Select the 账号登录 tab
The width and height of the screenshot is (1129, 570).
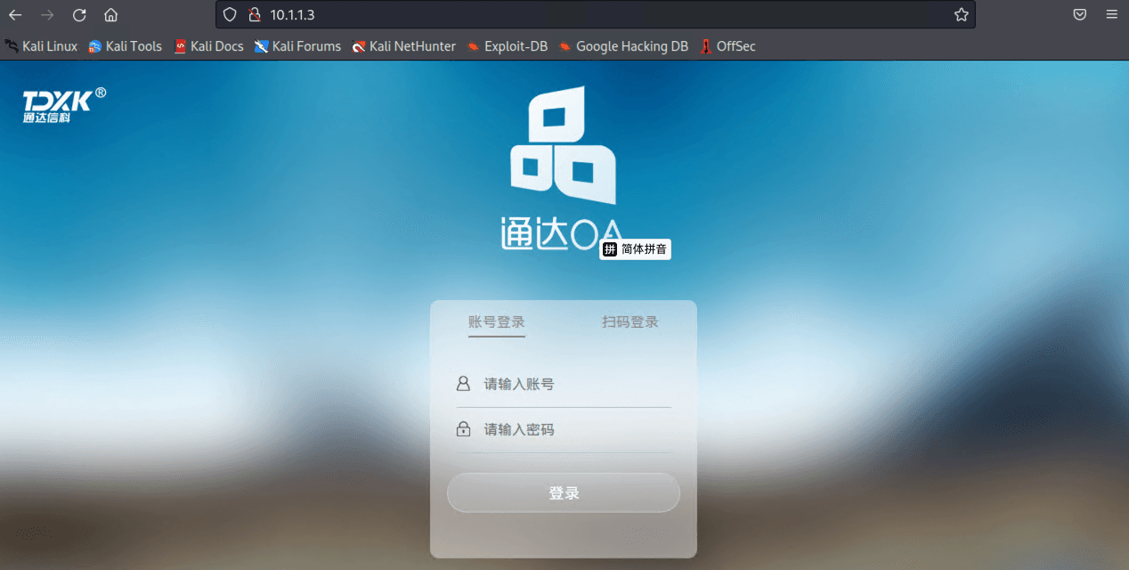point(497,322)
